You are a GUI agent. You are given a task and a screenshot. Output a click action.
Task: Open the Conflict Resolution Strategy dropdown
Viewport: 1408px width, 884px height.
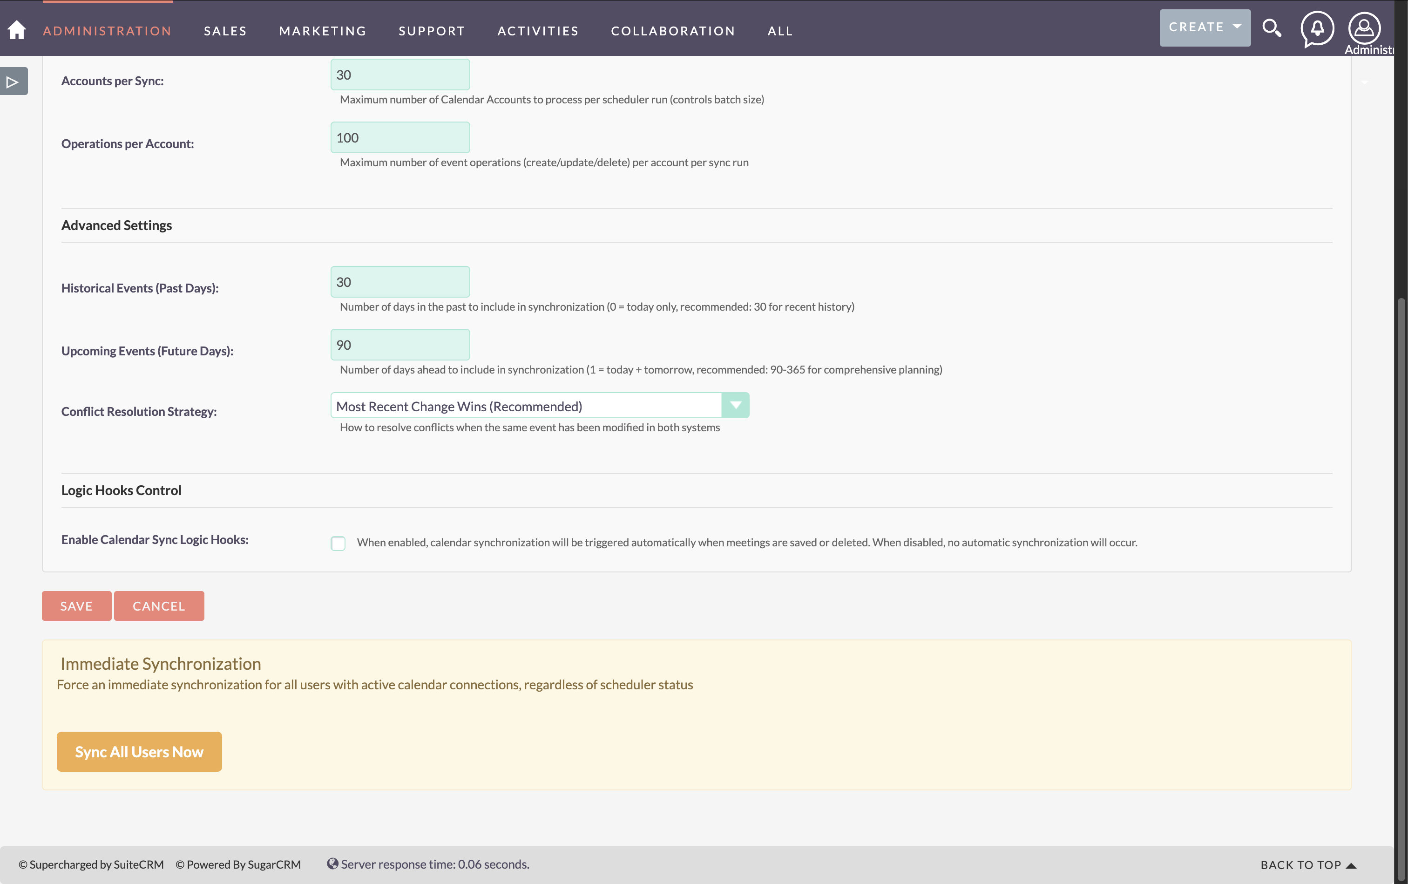click(x=735, y=405)
